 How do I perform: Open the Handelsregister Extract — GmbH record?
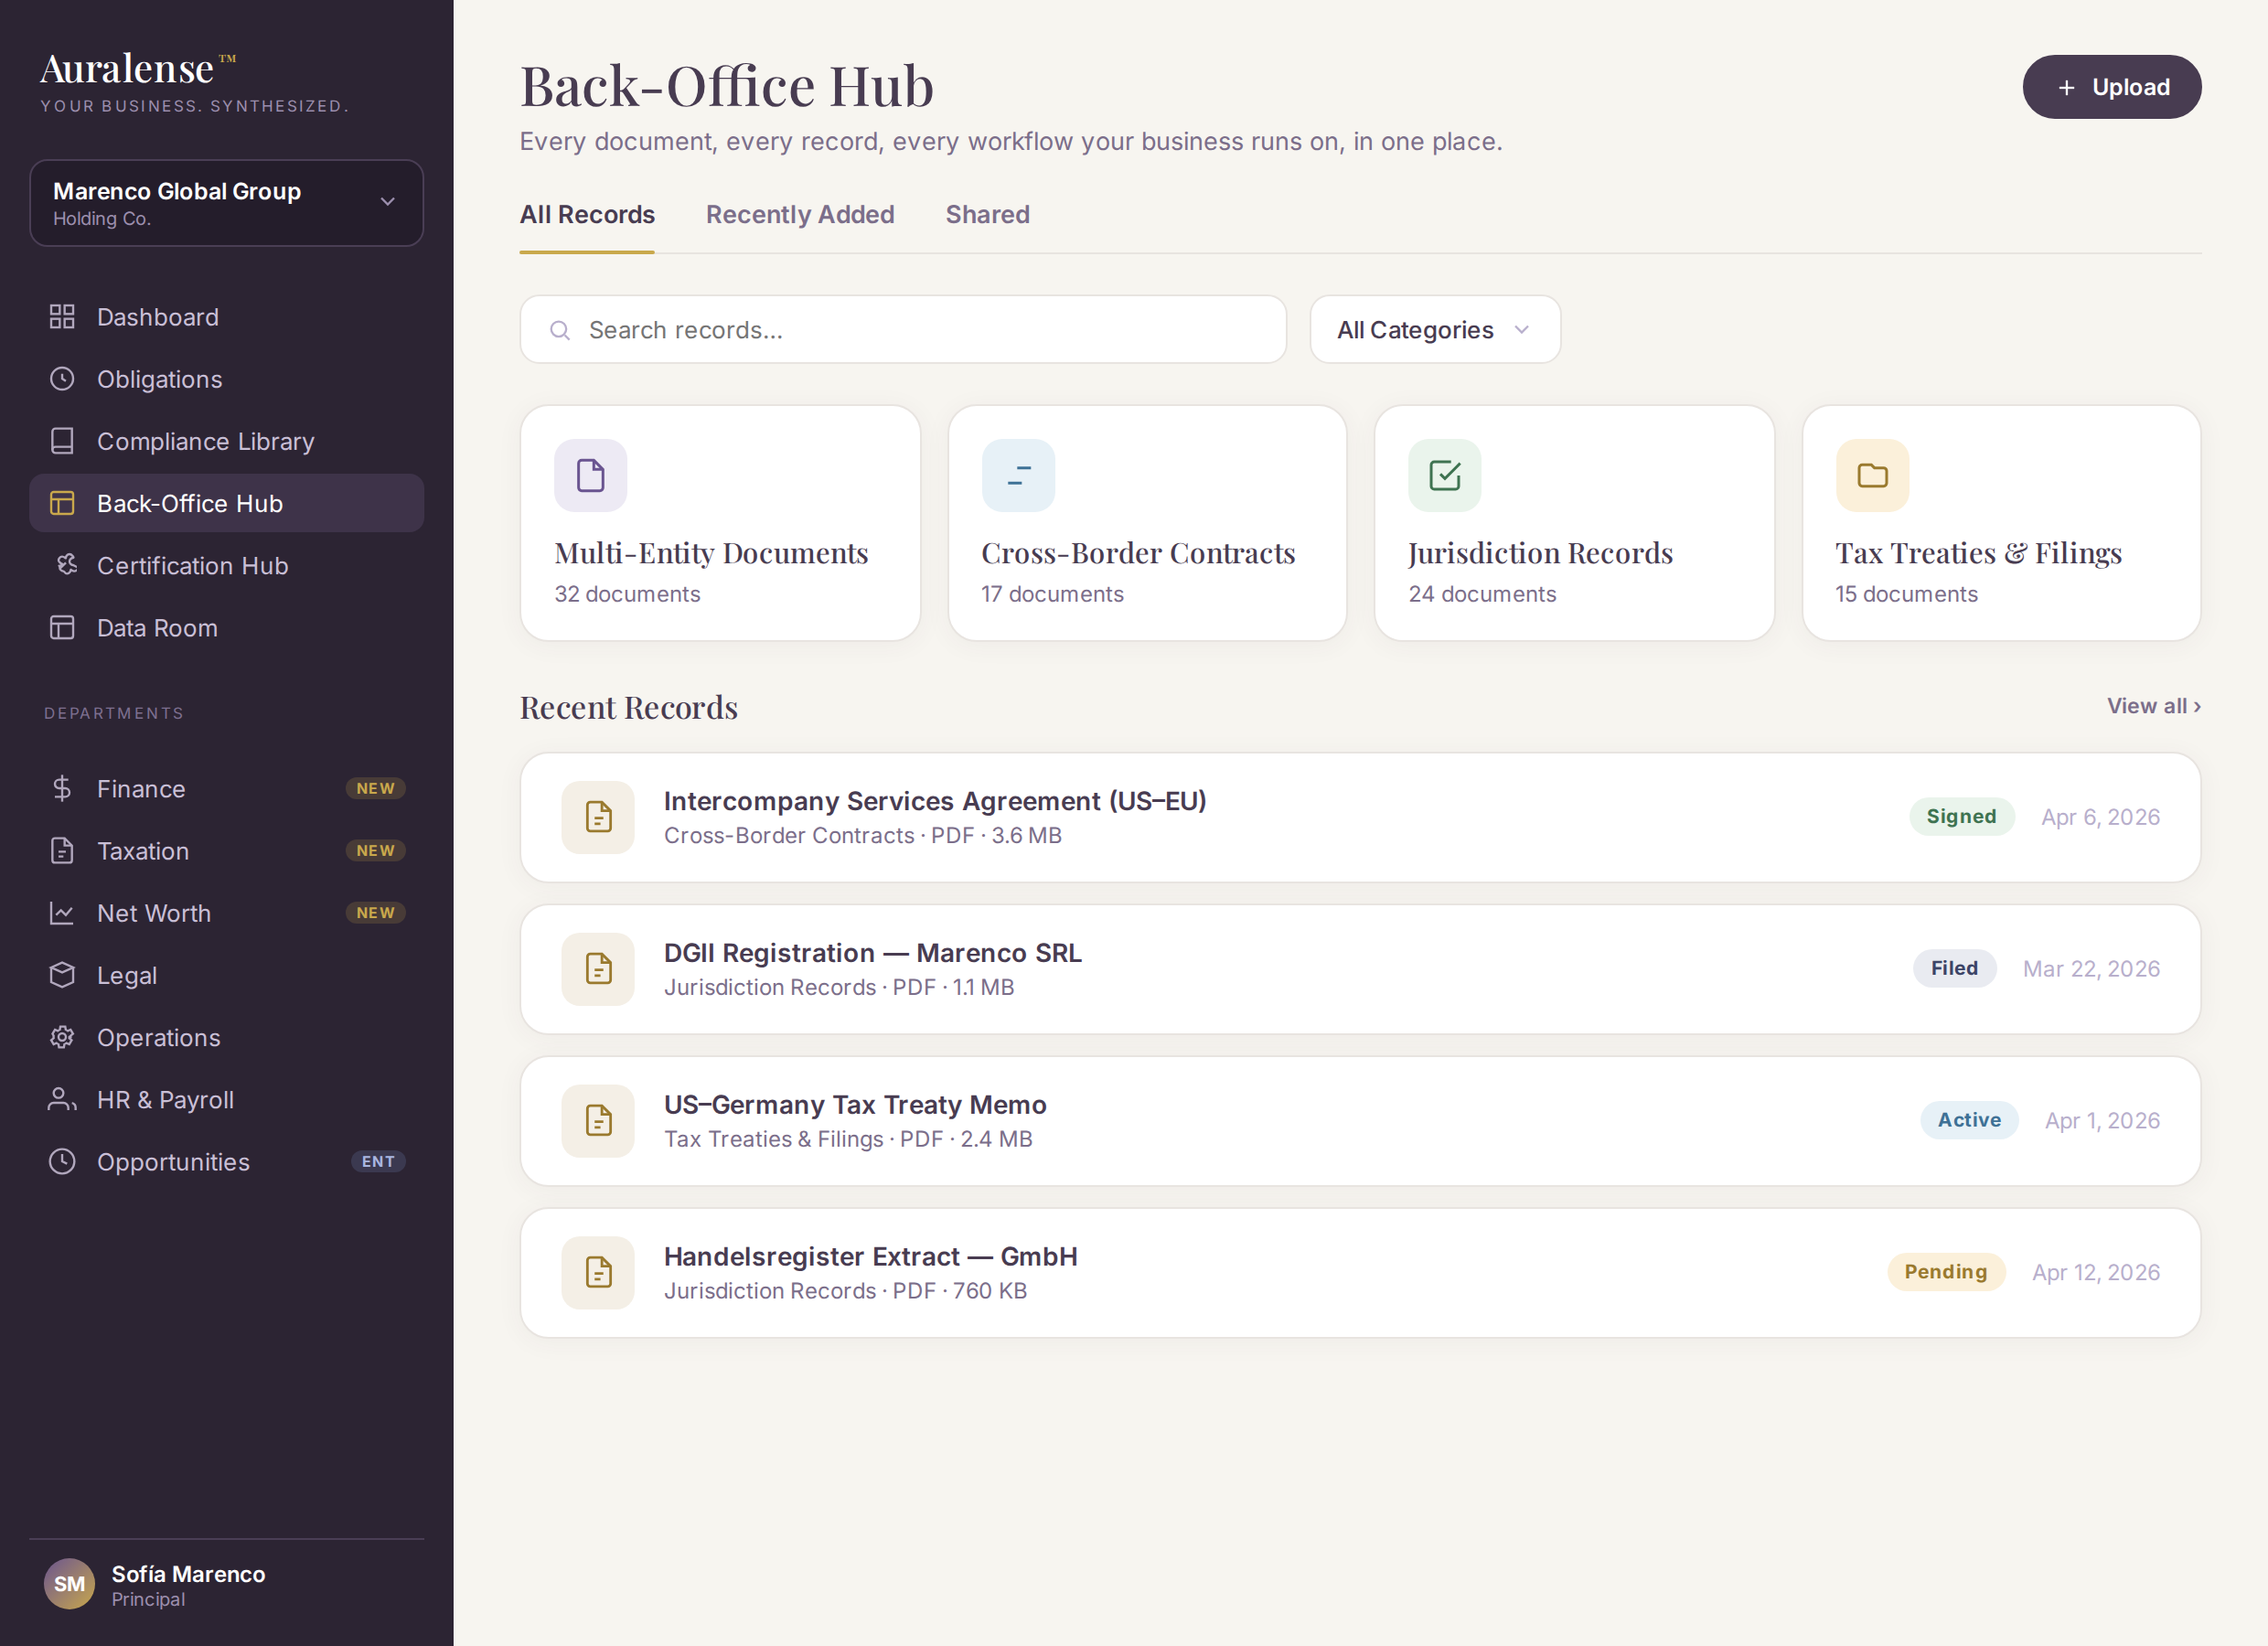point(1360,1273)
